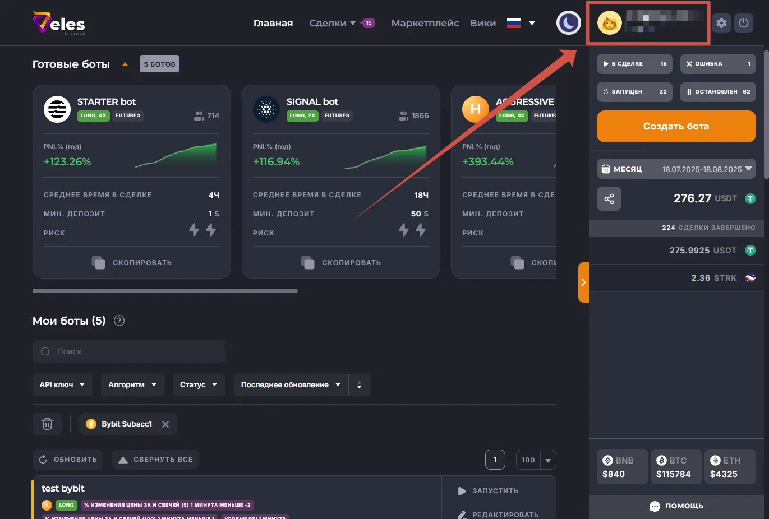Screen dimensions: 769x519
Task: Copy the STARTER bot
Action: (x=132, y=262)
